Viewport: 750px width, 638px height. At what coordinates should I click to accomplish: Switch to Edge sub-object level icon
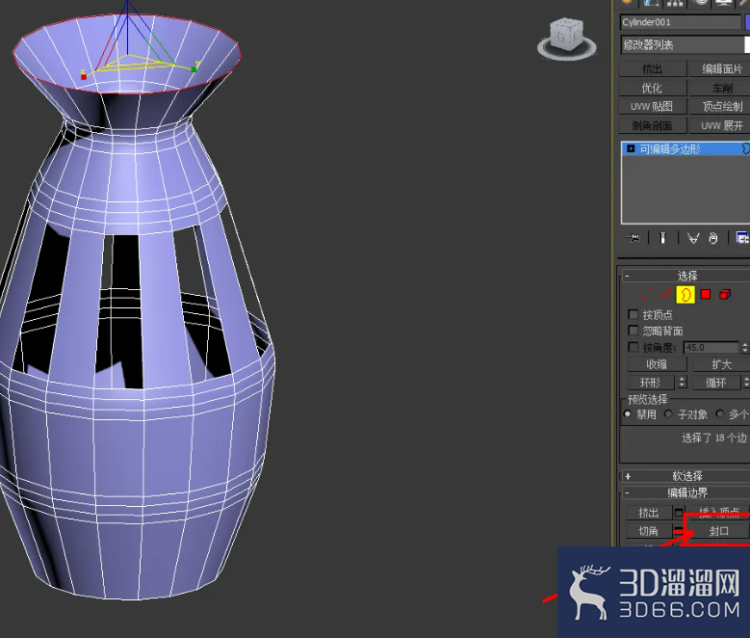665,294
